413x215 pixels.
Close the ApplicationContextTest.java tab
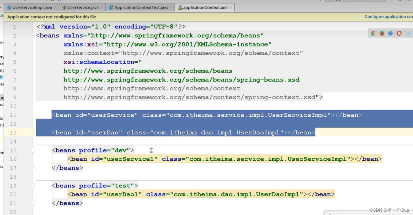click(171, 8)
